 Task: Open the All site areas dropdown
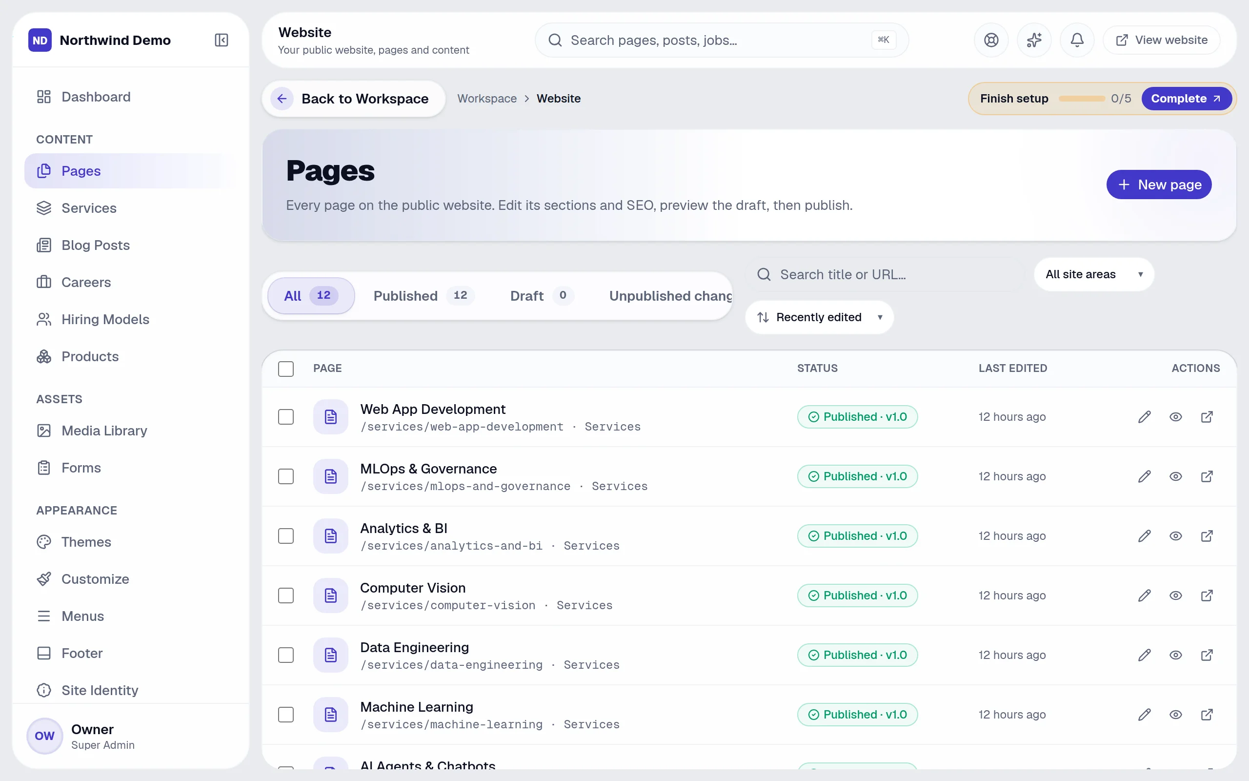click(1094, 274)
